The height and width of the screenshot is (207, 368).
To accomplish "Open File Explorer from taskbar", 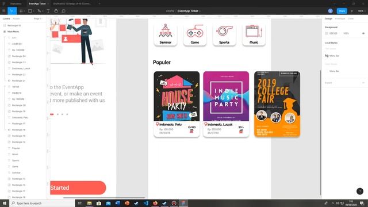I will [x=90, y=203].
